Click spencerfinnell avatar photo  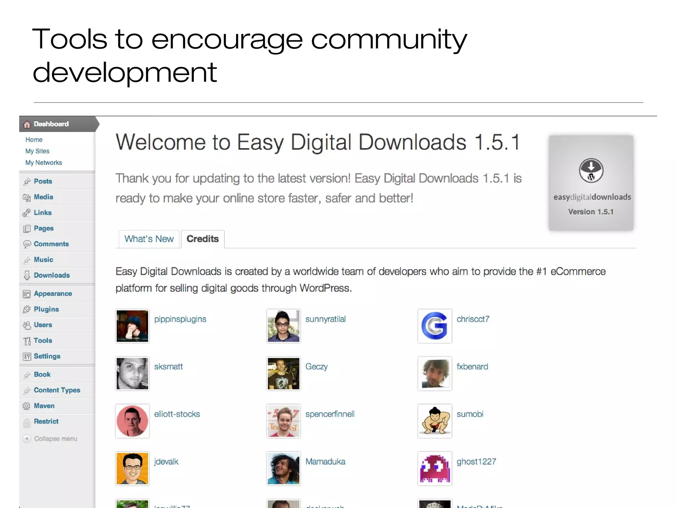point(284,421)
